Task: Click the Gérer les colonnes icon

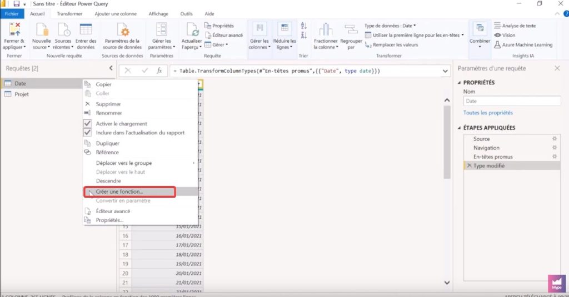Action: pyautogui.click(x=259, y=29)
